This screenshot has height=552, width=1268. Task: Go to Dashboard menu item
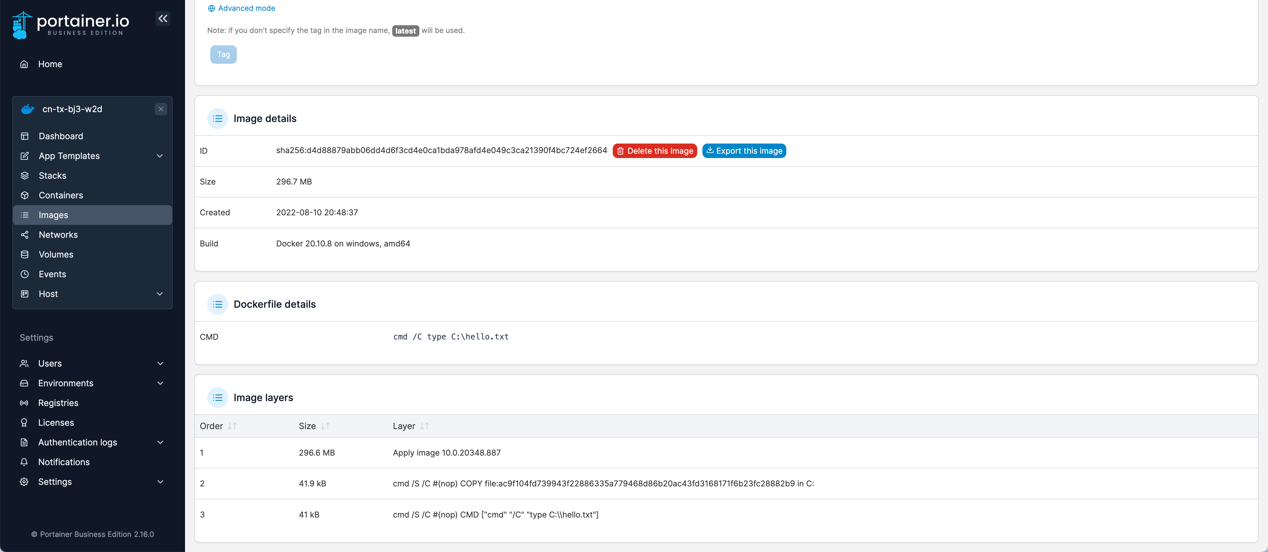92,136
